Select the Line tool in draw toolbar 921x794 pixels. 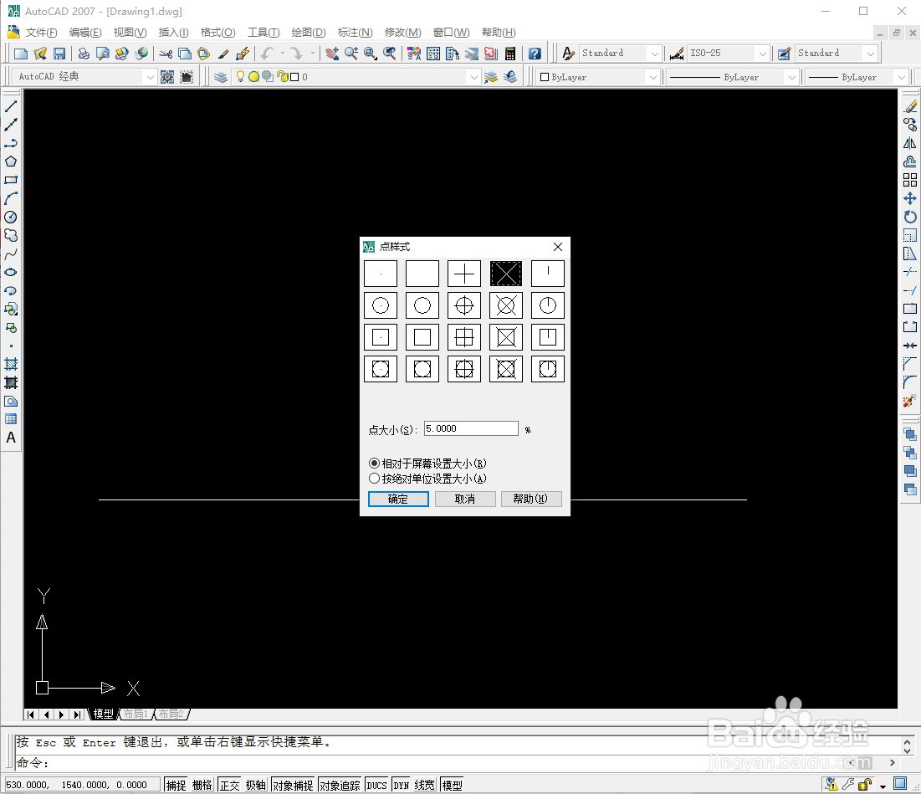(11, 106)
